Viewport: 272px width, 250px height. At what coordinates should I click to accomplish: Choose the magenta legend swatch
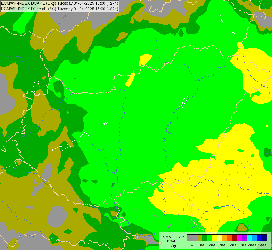pyautogui.click(x=239, y=238)
